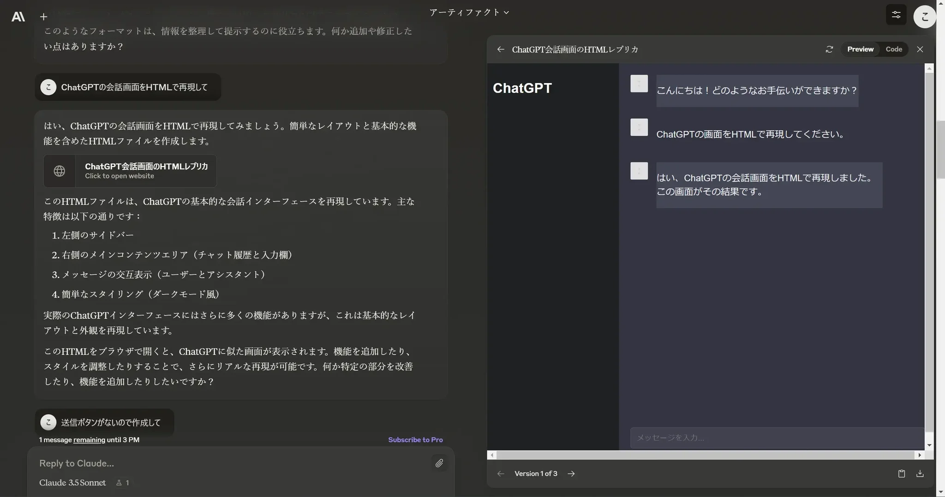Refresh the artifact preview

829,49
